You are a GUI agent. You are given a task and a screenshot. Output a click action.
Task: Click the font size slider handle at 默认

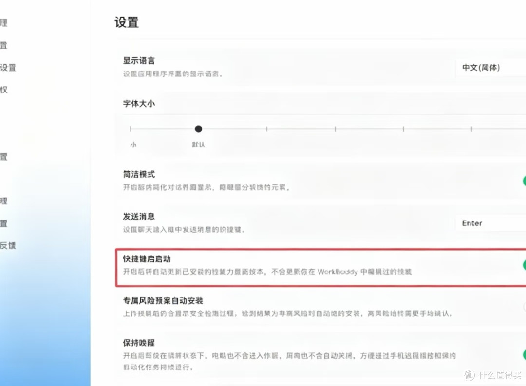[x=198, y=129]
